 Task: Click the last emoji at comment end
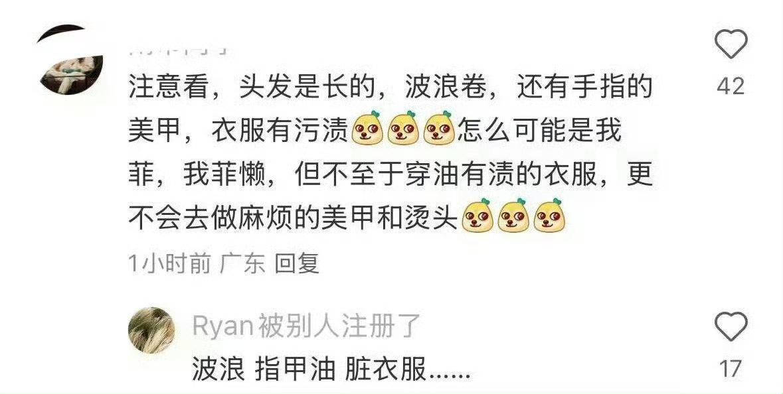click(549, 216)
